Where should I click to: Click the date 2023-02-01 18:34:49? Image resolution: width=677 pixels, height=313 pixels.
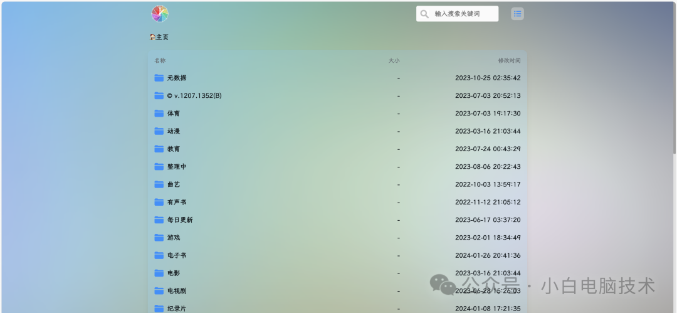tap(488, 237)
